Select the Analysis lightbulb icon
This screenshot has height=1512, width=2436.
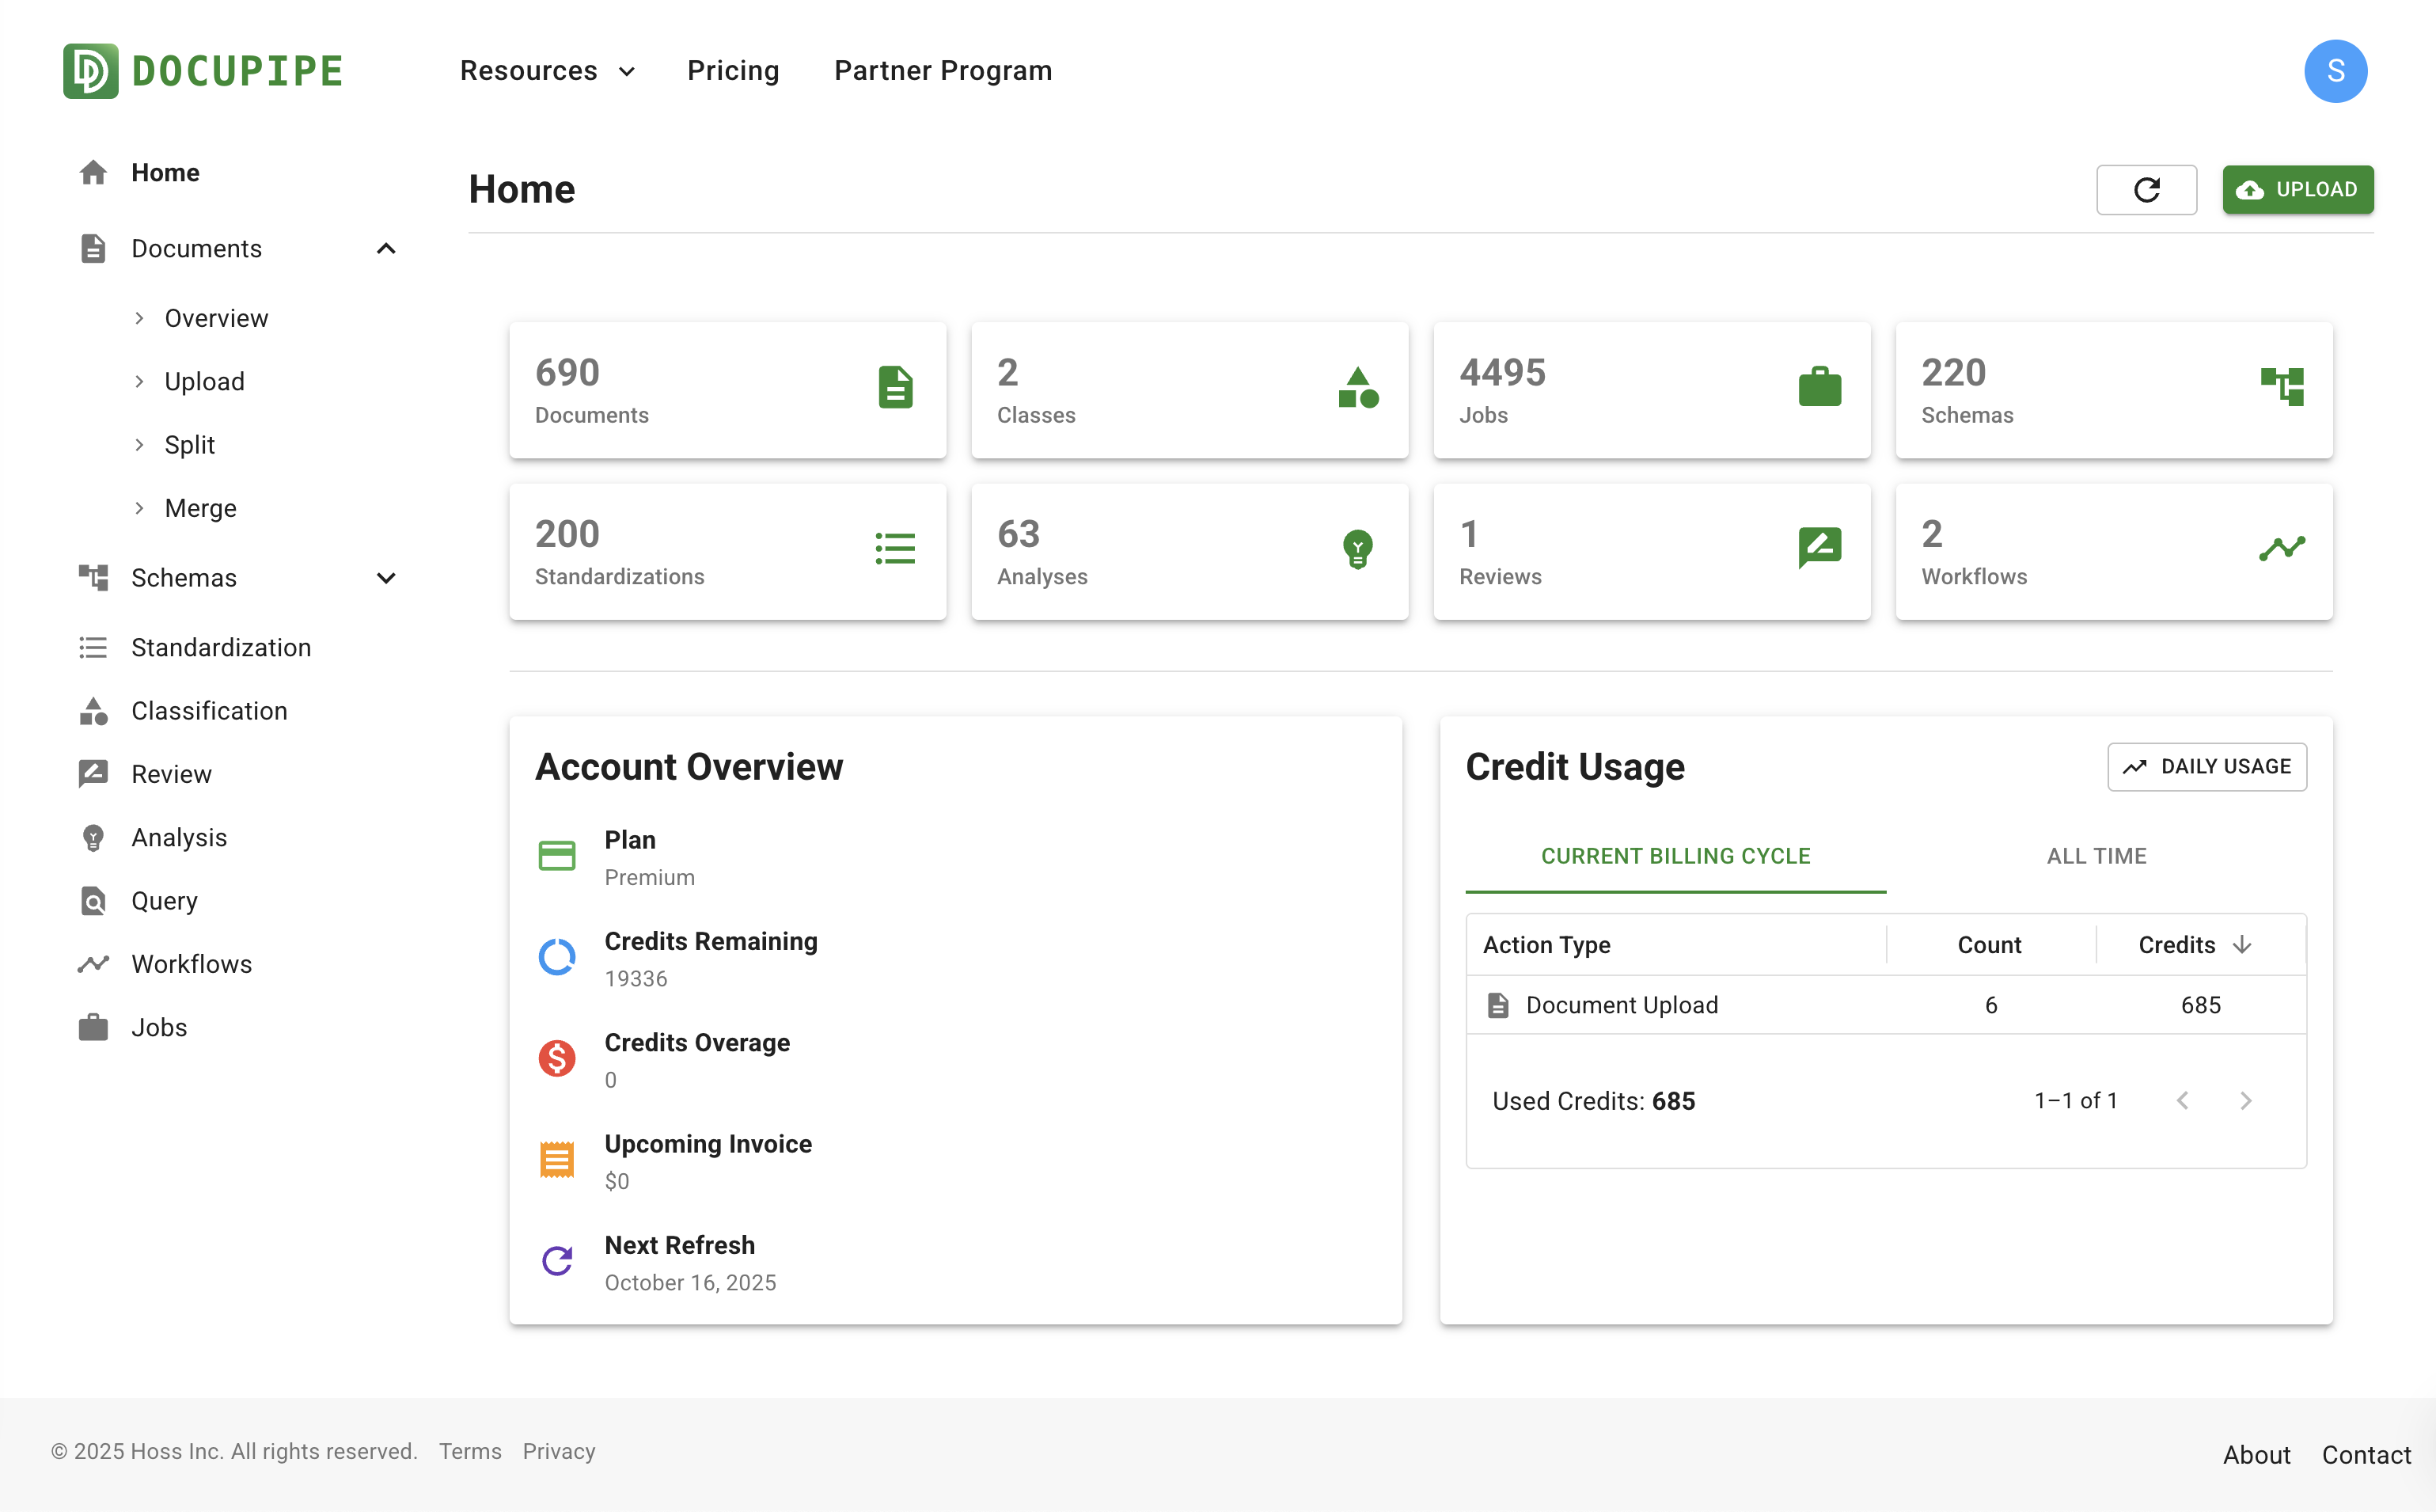click(93, 837)
